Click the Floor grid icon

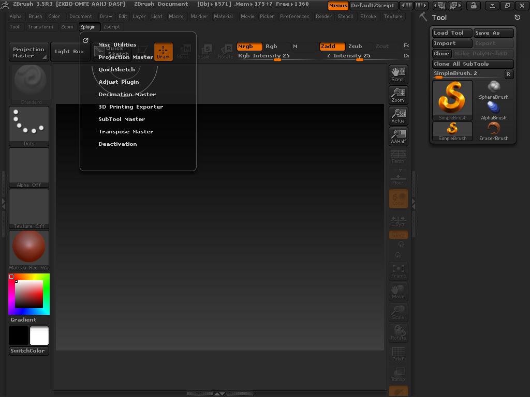point(398,178)
